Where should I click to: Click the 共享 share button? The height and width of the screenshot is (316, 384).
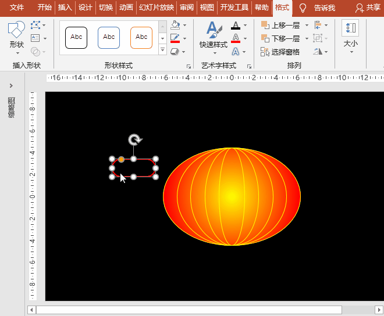click(x=368, y=8)
